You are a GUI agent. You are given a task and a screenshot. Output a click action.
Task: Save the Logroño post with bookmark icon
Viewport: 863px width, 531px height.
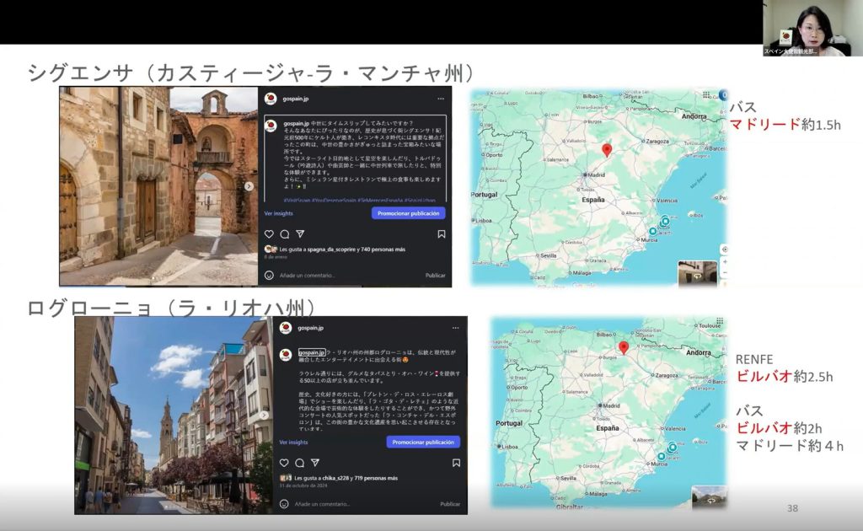coord(456,463)
